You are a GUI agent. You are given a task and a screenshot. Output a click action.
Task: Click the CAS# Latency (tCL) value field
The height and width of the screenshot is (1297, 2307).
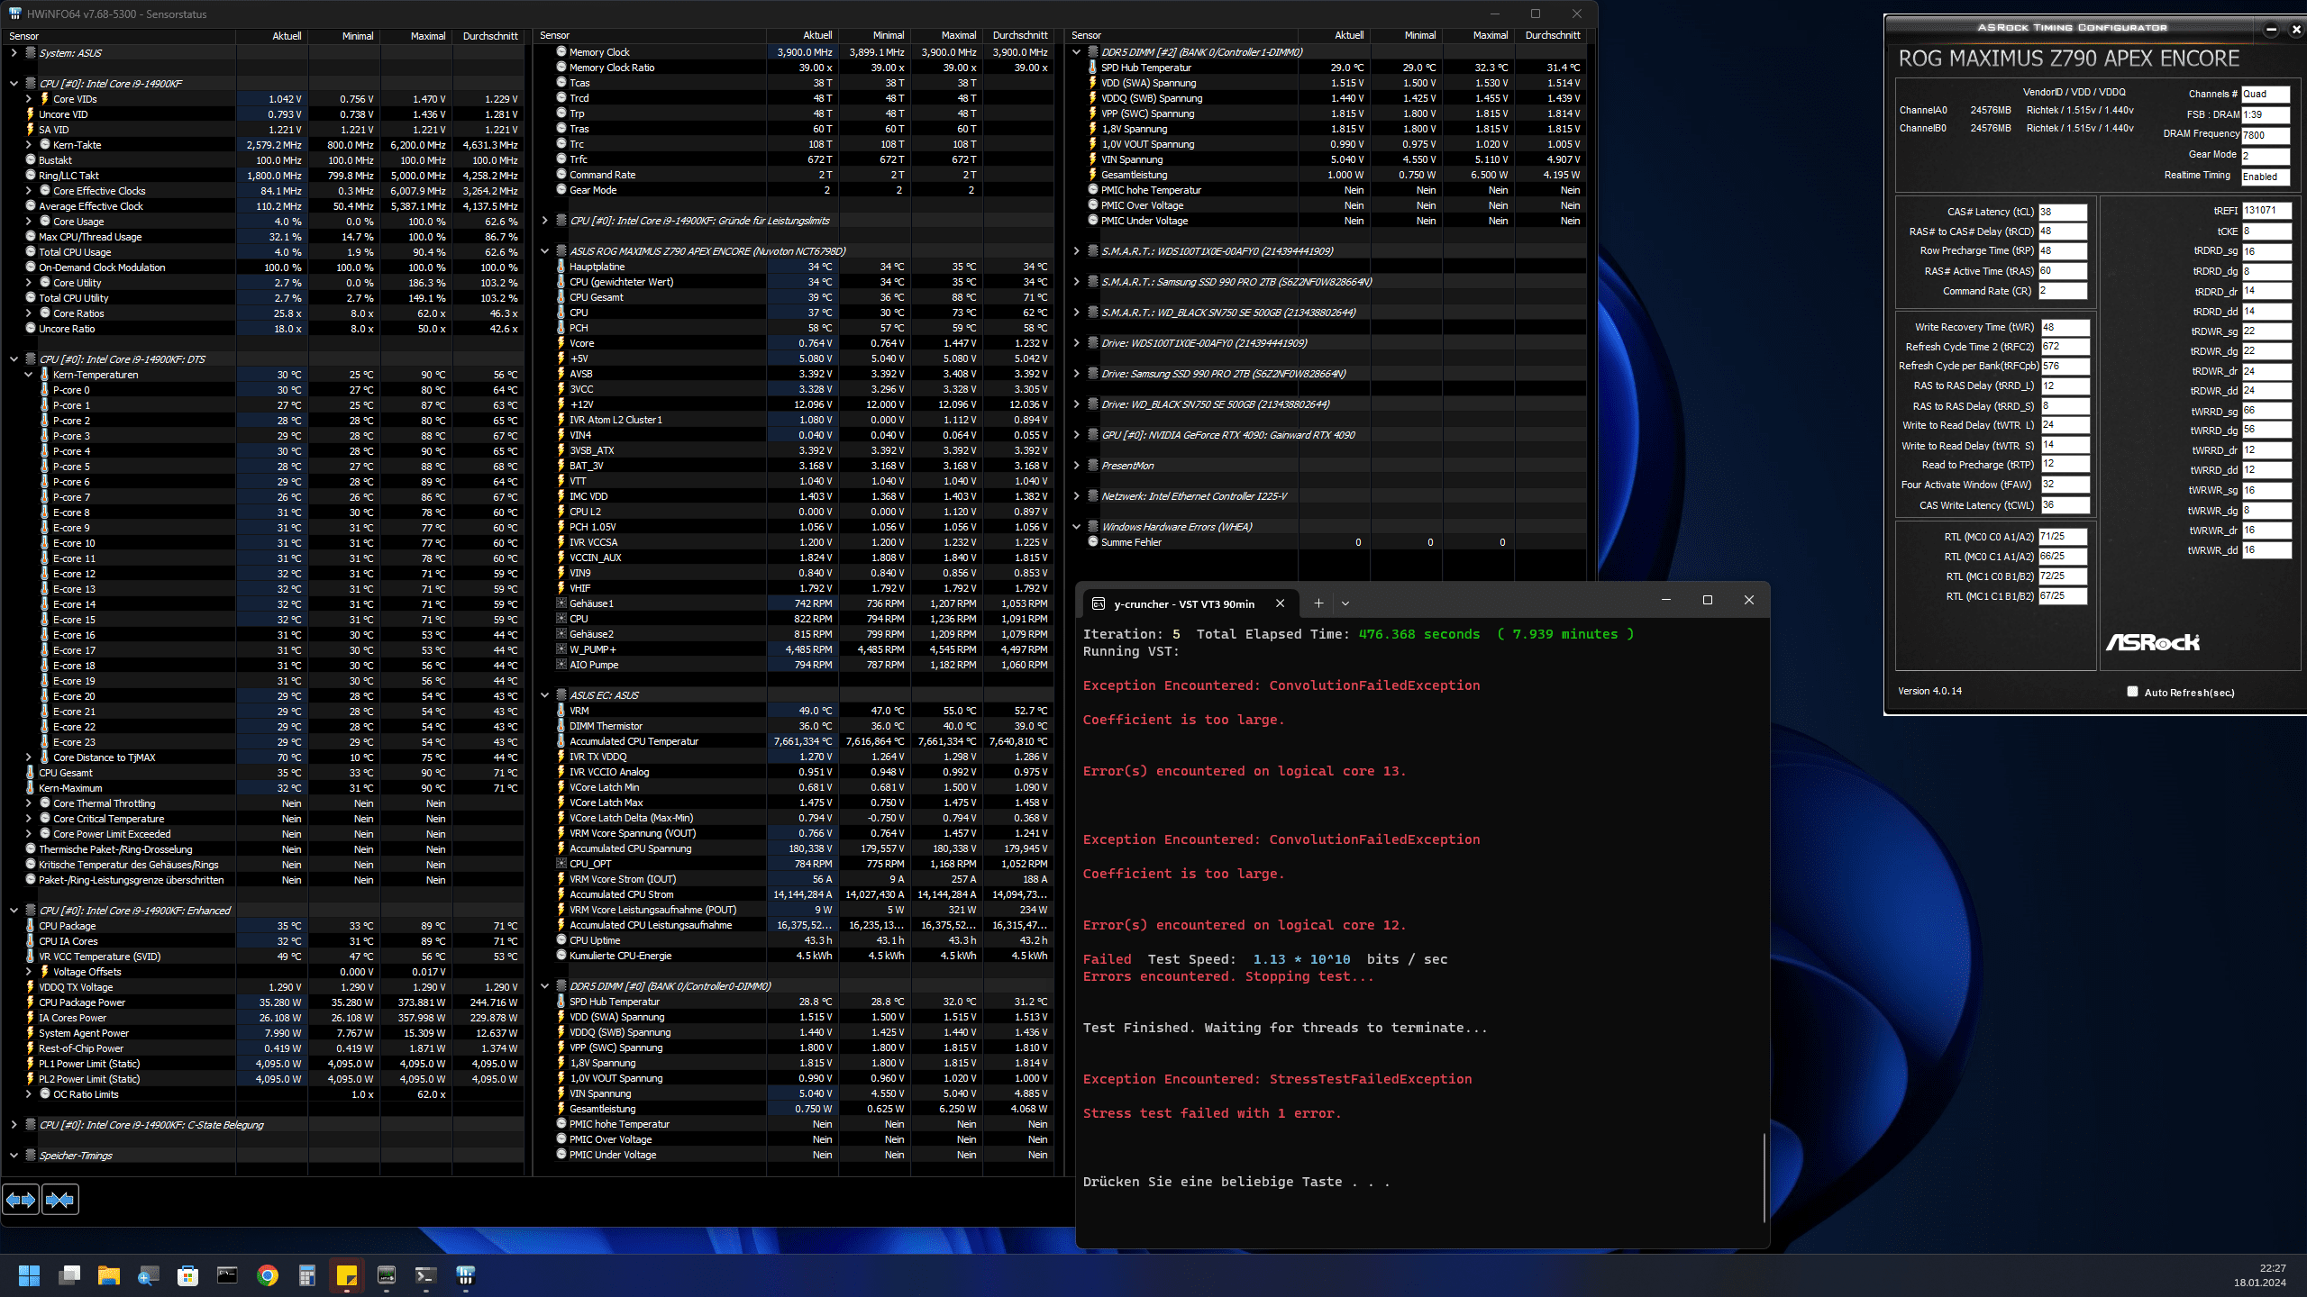tap(2062, 212)
